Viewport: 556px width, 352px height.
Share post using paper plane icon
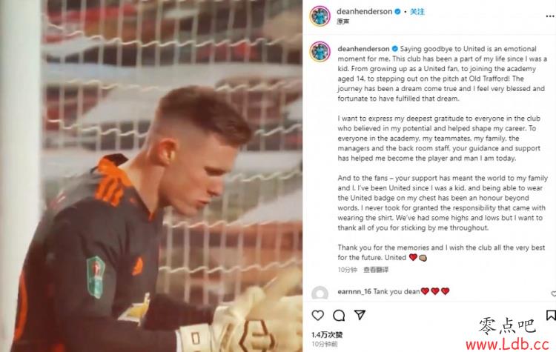point(360,314)
